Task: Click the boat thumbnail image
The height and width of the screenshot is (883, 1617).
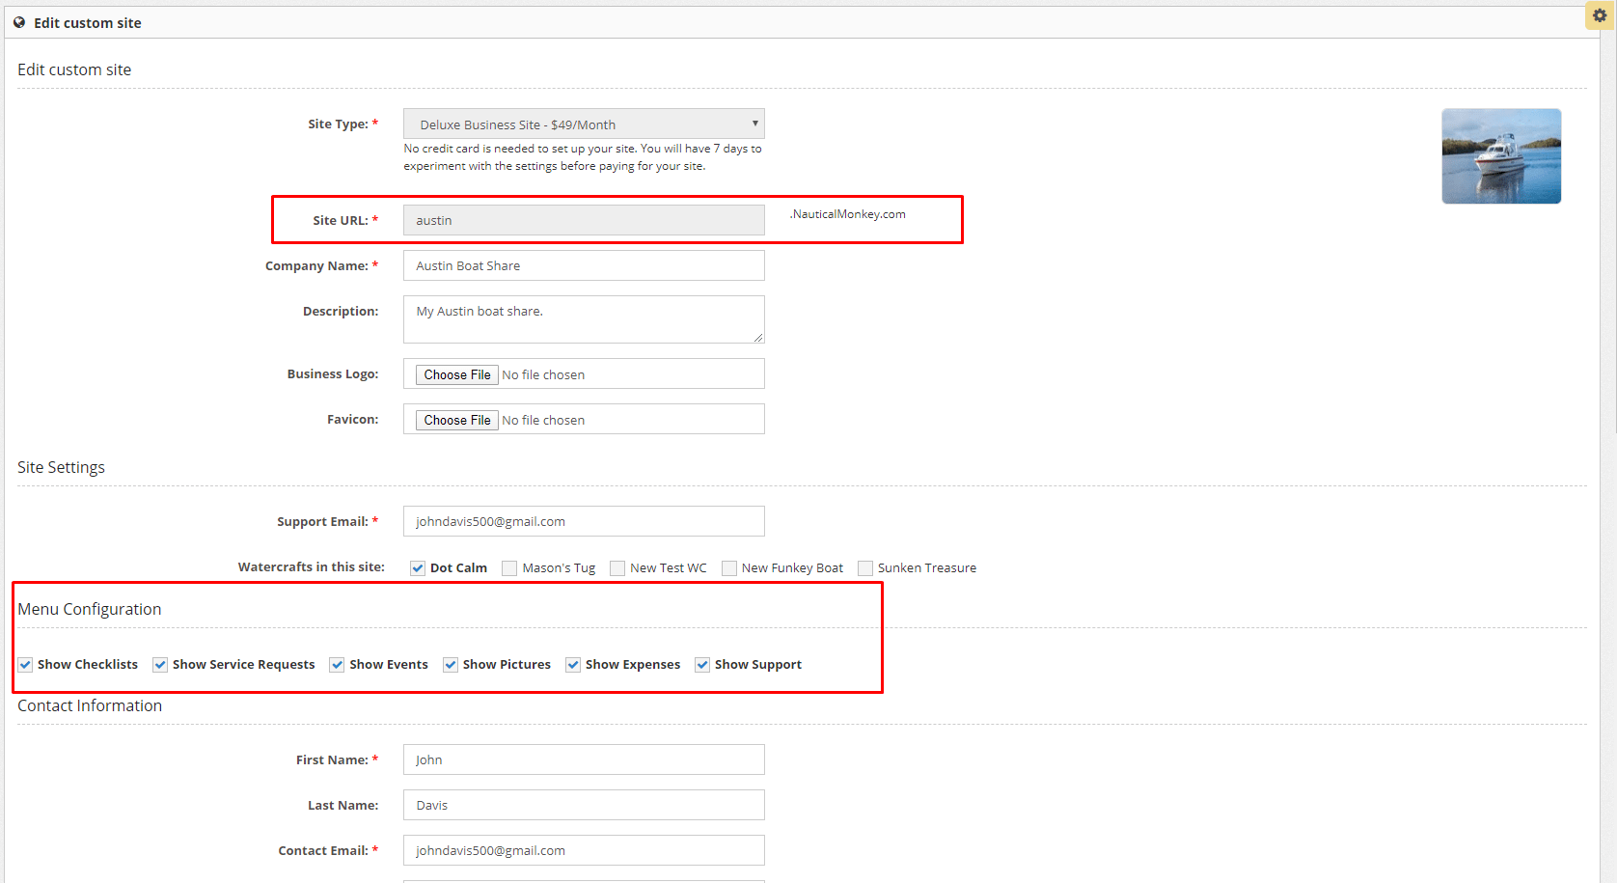Action: (x=1500, y=156)
